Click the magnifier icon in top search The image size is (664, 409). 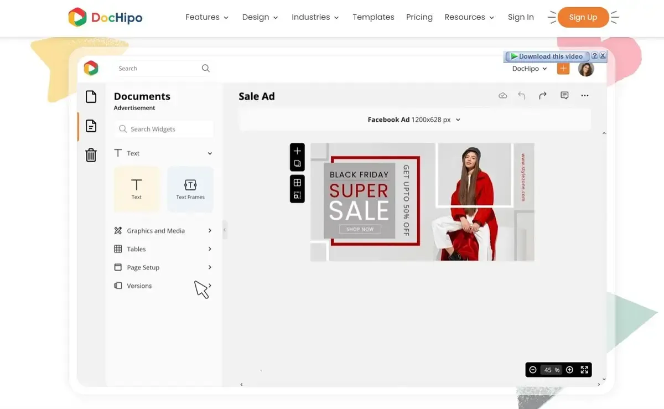206,69
